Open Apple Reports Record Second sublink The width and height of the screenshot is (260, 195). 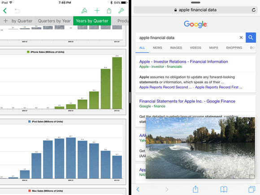(165, 87)
